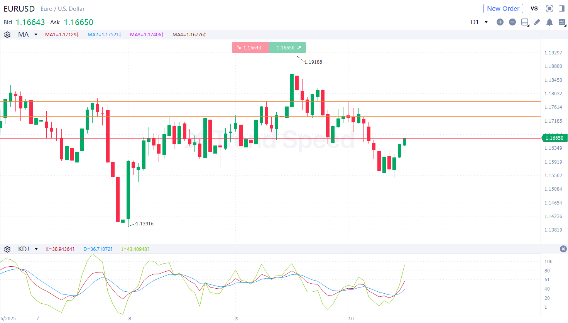
Task: Open KDJ indicator settings gear
Action: click(7, 249)
